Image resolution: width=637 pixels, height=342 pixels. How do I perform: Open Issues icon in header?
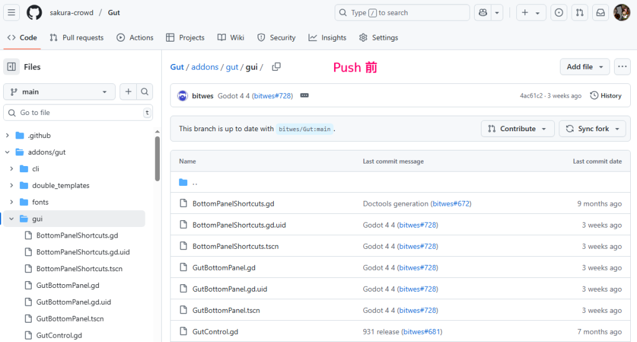click(x=559, y=12)
